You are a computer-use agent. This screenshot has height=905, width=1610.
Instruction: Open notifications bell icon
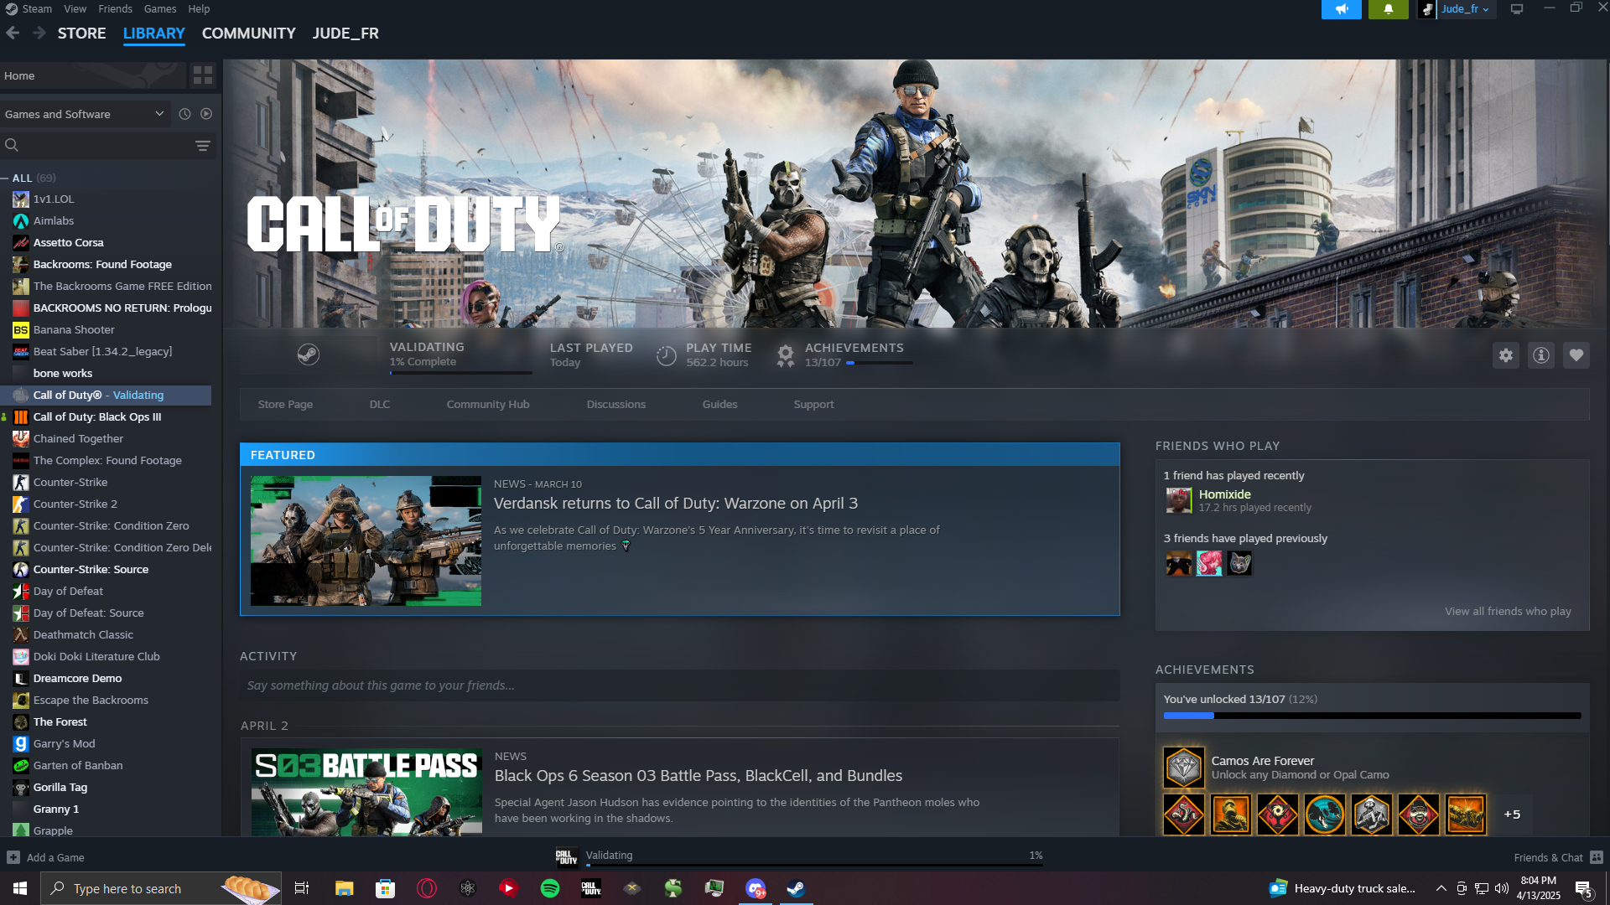[x=1388, y=9]
